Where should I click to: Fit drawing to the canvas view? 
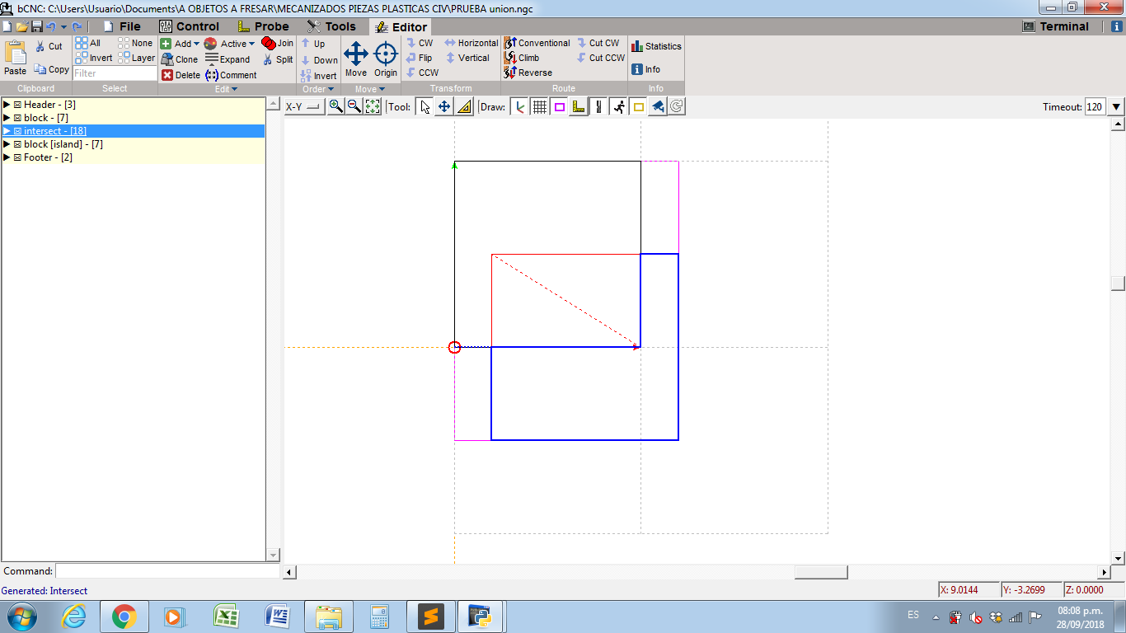373,106
